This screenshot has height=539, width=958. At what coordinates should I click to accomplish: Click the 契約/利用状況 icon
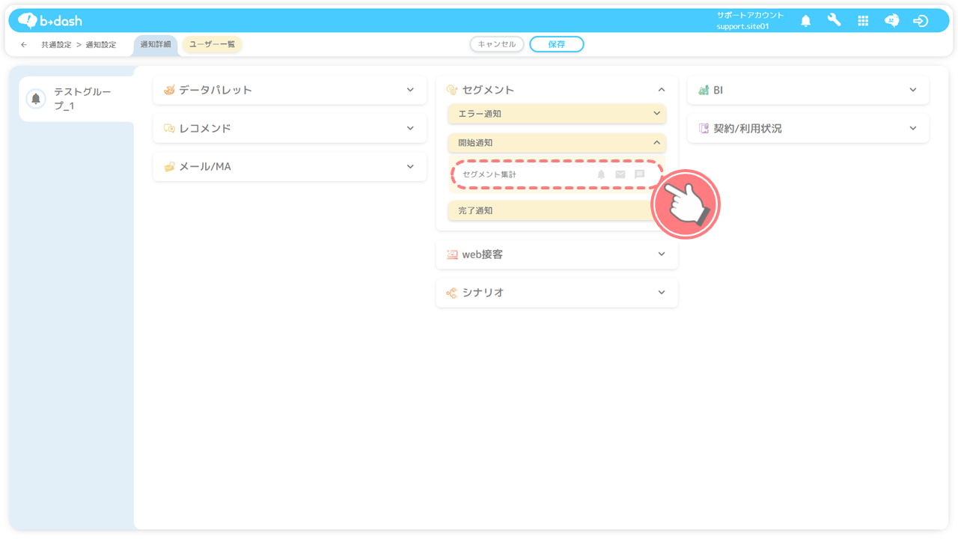(704, 128)
